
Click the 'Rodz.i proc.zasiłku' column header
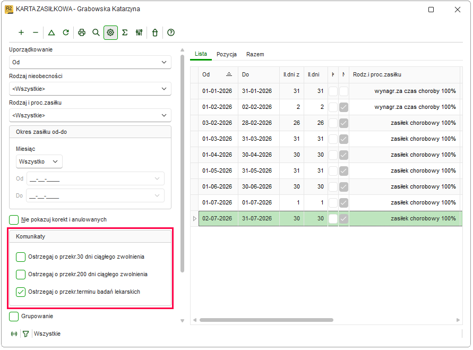pyautogui.click(x=405, y=74)
